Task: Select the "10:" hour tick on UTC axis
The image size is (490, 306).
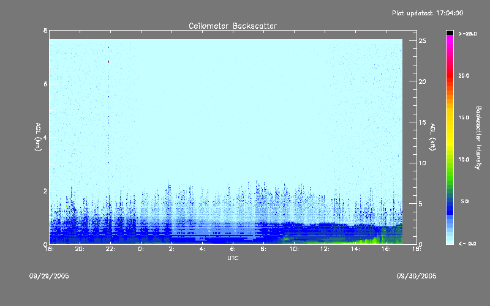Action: click(x=294, y=249)
